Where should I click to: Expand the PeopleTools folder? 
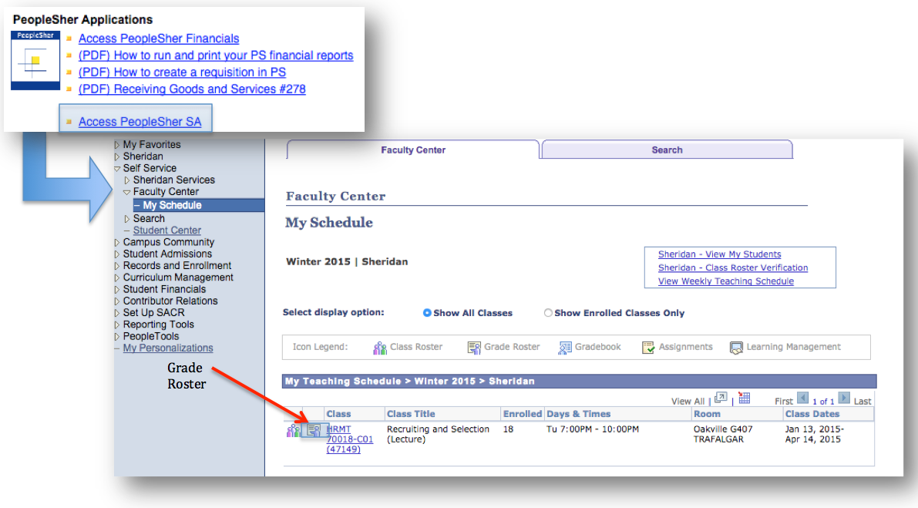pos(117,337)
